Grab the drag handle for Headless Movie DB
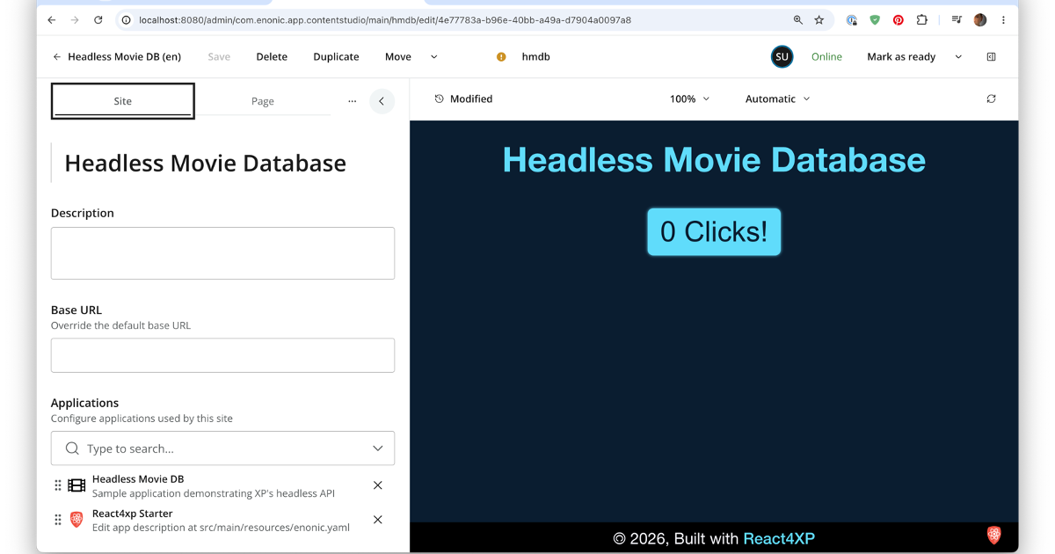The image size is (1055, 554). point(58,485)
